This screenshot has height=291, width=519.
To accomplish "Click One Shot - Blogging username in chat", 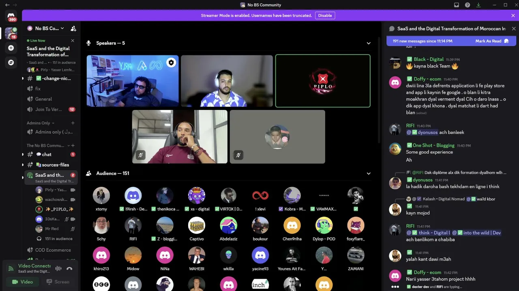I will point(433,145).
